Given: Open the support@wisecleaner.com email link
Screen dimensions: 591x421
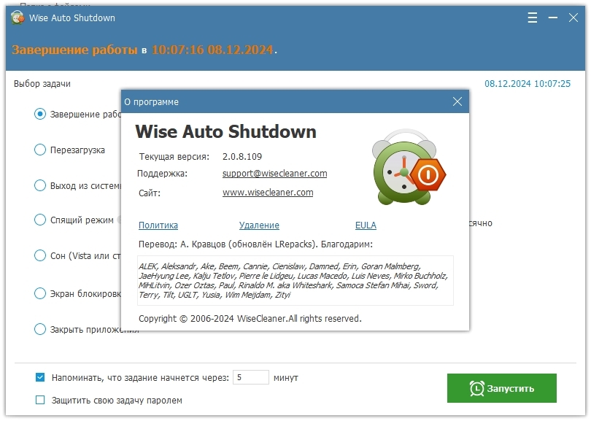Looking at the screenshot, I should [x=275, y=174].
